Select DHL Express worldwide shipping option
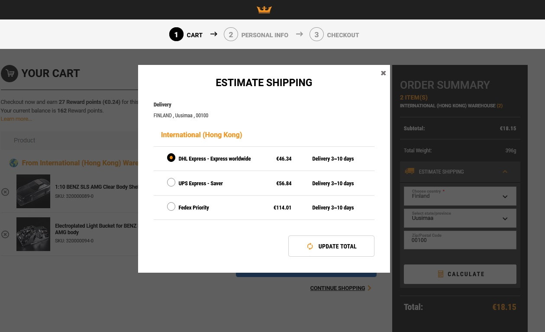The image size is (545, 332). [171, 158]
